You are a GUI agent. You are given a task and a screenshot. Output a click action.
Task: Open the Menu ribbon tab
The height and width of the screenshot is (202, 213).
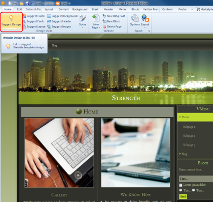(x=122, y=9)
